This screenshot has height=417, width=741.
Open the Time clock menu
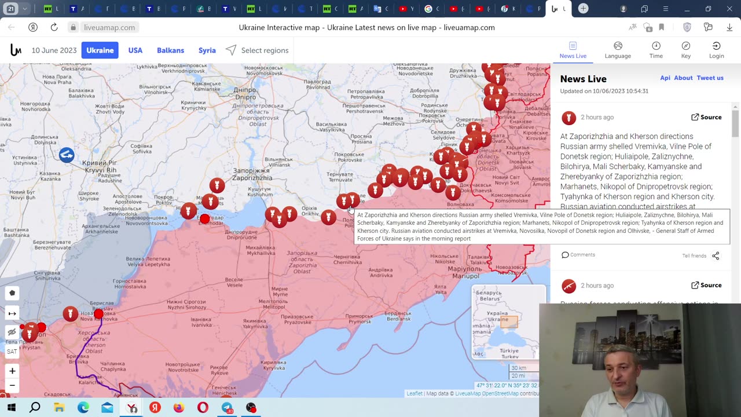pos(656,50)
